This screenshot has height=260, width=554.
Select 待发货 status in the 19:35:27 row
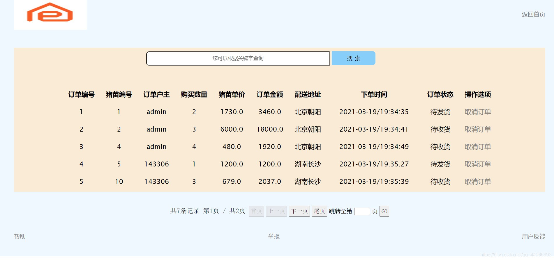(440, 164)
